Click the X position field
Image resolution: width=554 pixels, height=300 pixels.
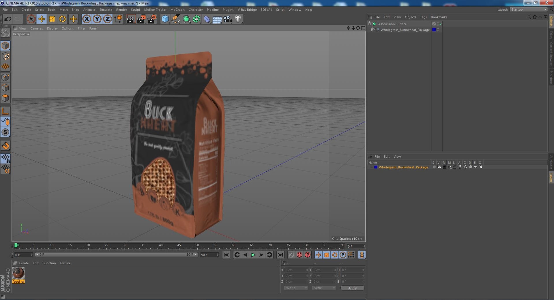point(296,270)
